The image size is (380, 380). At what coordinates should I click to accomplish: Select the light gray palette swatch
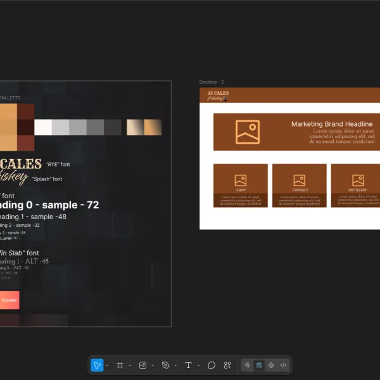(x=61, y=127)
